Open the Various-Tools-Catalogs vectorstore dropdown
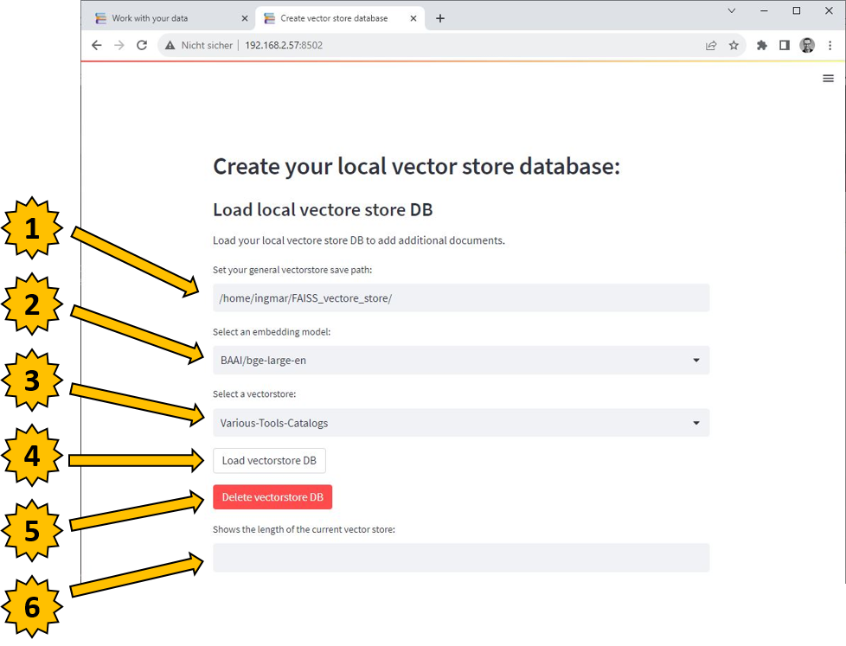 click(x=461, y=423)
